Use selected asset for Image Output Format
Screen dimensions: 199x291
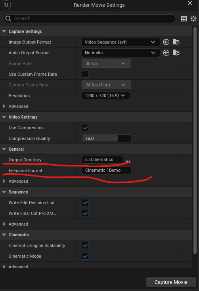tap(166, 42)
